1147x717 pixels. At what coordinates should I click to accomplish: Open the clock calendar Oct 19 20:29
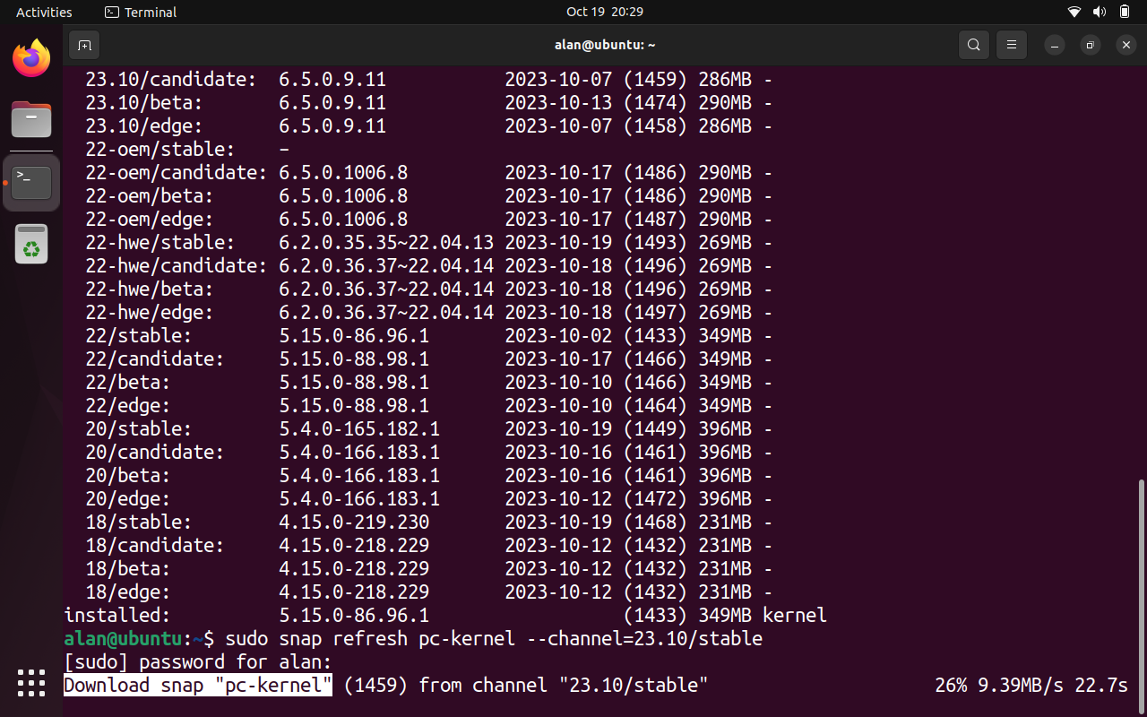coord(605,13)
